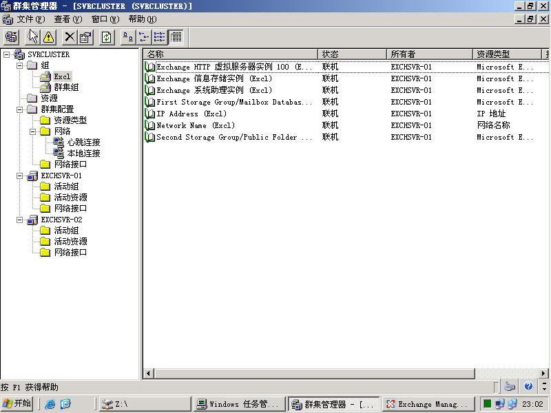
Task: Open properties via the toolbar icon
Action: 85,37
